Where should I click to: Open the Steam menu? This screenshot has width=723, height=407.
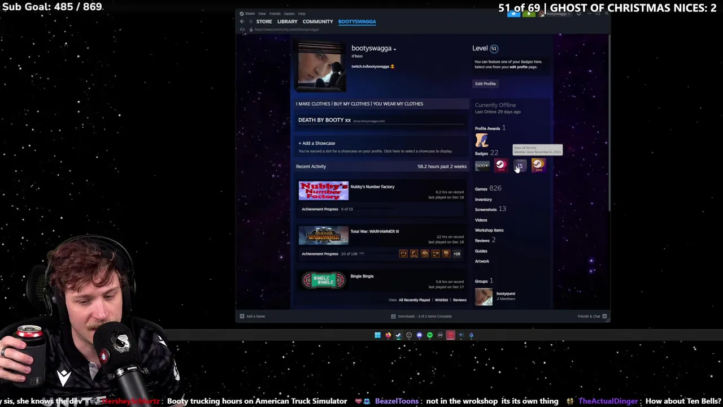(250, 14)
